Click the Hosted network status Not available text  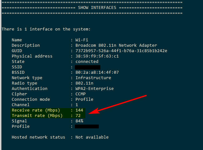pyautogui.click(x=92, y=137)
